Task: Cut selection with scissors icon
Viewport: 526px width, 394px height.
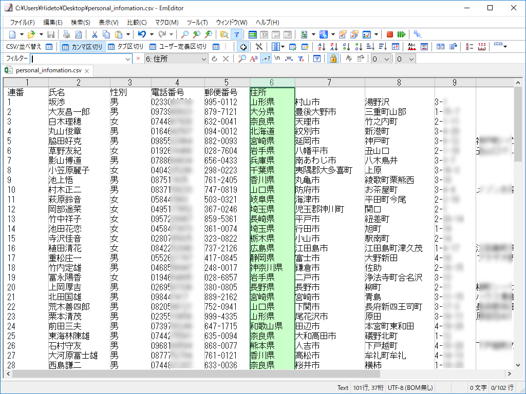Action: coord(95,34)
